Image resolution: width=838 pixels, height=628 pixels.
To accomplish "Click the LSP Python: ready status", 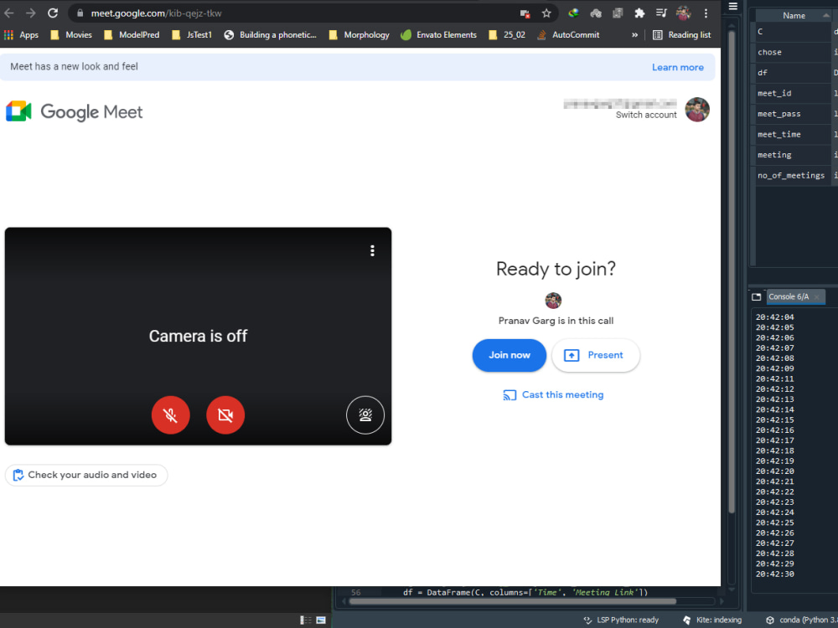I will [x=621, y=620].
